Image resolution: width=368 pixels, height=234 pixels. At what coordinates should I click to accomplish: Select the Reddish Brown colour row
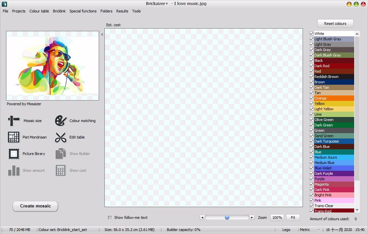click(334, 77)
